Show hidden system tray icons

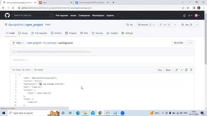(x=163, y=113)
